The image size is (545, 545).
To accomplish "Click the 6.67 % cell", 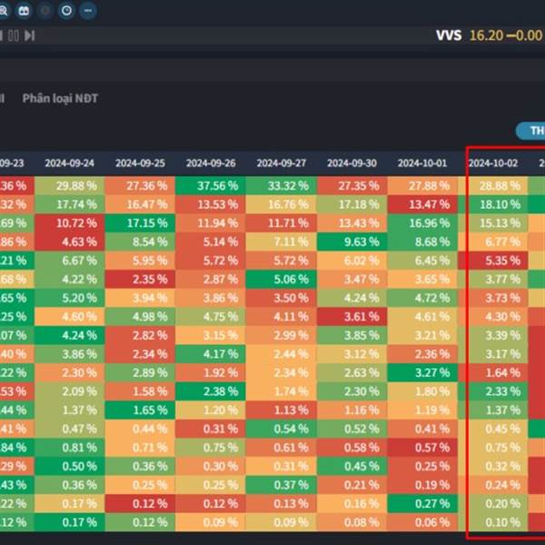I will 70,261.
